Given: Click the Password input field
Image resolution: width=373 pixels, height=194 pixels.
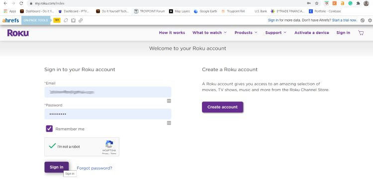Looking at the screenshot, I should (x=108, y=114).
